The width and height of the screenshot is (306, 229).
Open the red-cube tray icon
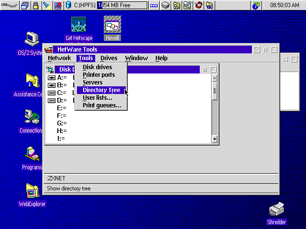(198, 5)
